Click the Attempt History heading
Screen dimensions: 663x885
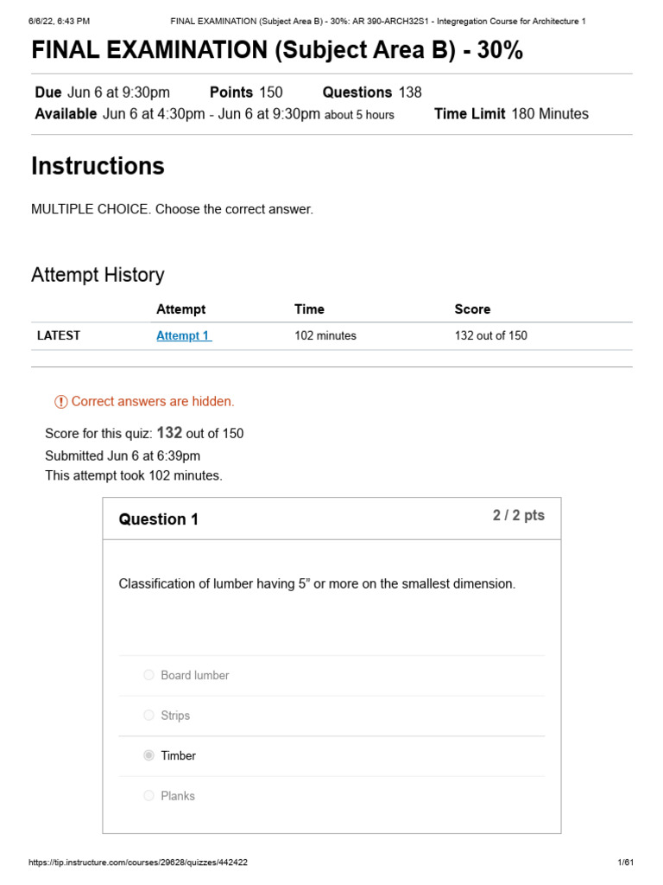98,275
